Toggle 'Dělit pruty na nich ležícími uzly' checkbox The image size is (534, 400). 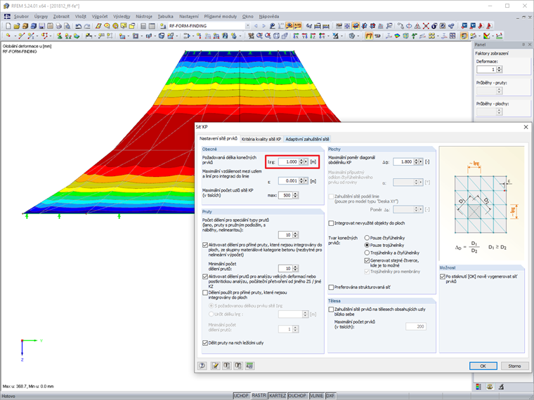[x=205, y=343]
